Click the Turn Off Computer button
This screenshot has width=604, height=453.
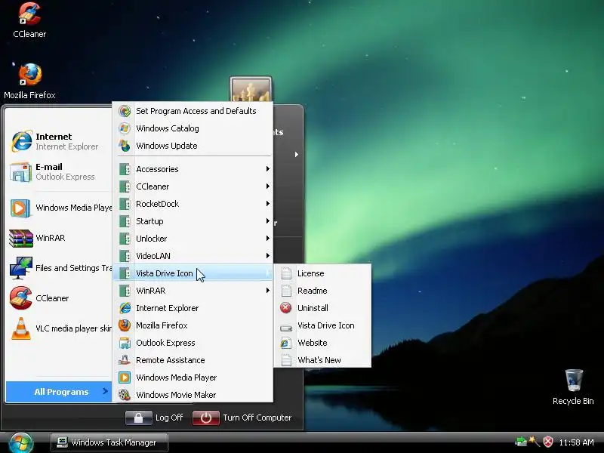(x=242, y=418)
